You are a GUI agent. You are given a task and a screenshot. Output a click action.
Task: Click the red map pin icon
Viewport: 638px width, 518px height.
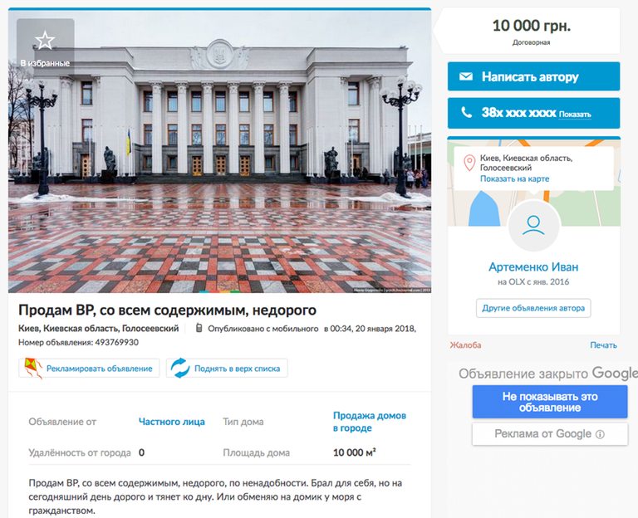(469, 163)
